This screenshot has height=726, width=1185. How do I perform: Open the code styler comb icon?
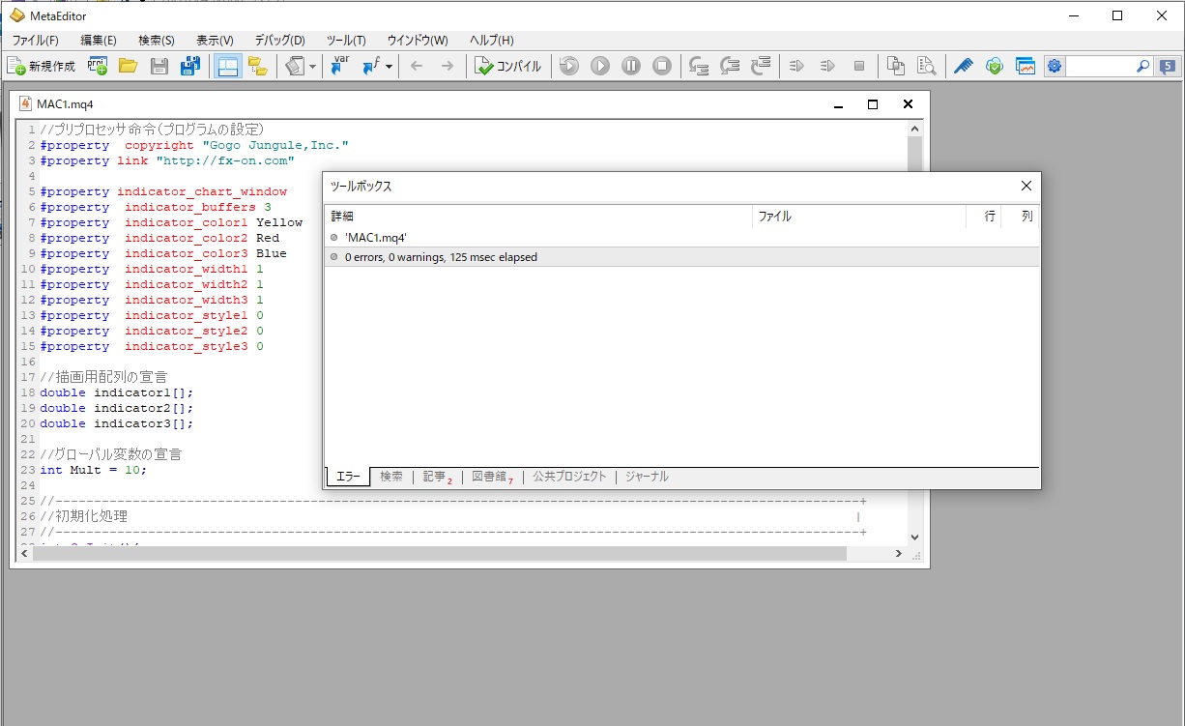pyautogui.click(x=963, y=66)
